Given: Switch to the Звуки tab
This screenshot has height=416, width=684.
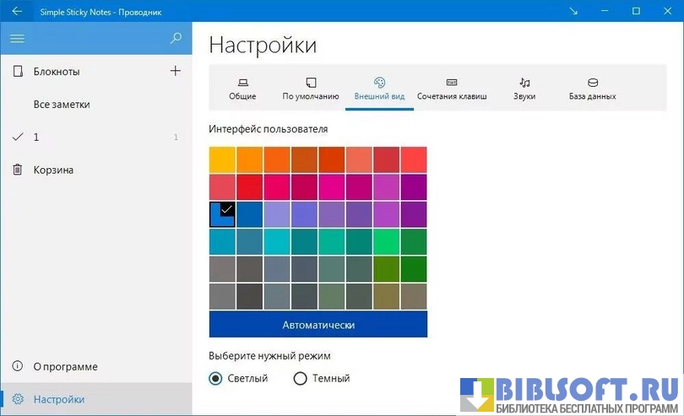Looking at the screenshot, I should tap(524, 89).
